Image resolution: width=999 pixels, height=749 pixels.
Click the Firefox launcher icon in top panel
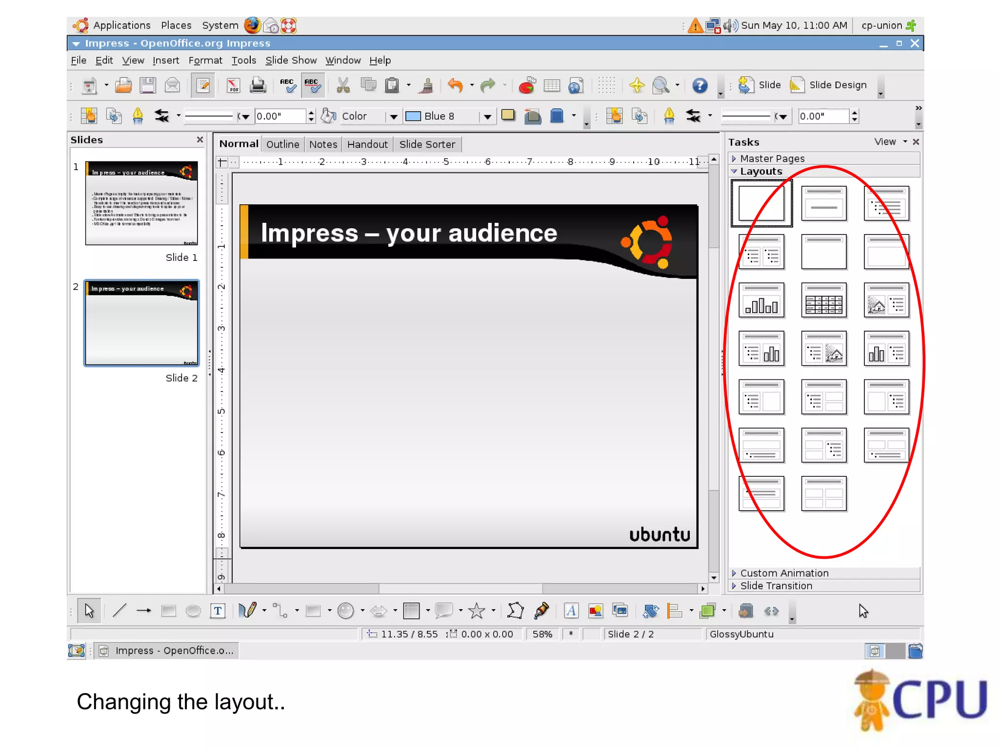(252, 25)
